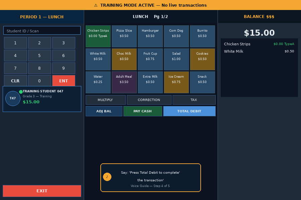The image size is (301, 200).
Task: Open ADJ BAL balance adjustment
Action: (104, 111)
